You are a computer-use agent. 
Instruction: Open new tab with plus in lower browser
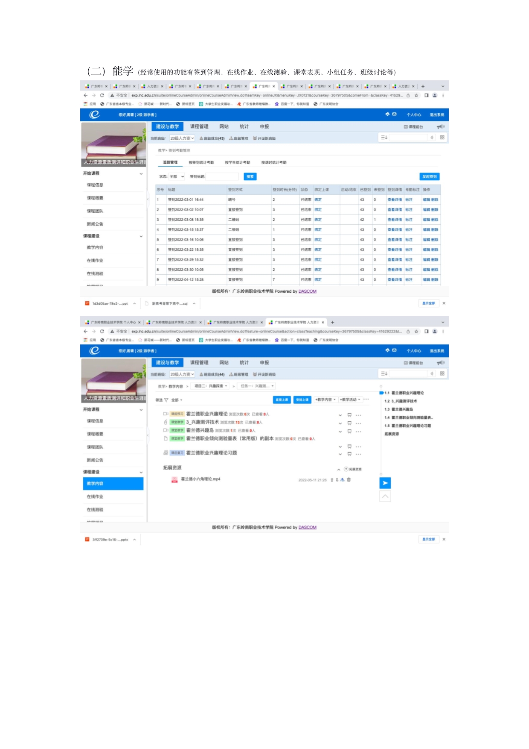(x=333, y=322)
